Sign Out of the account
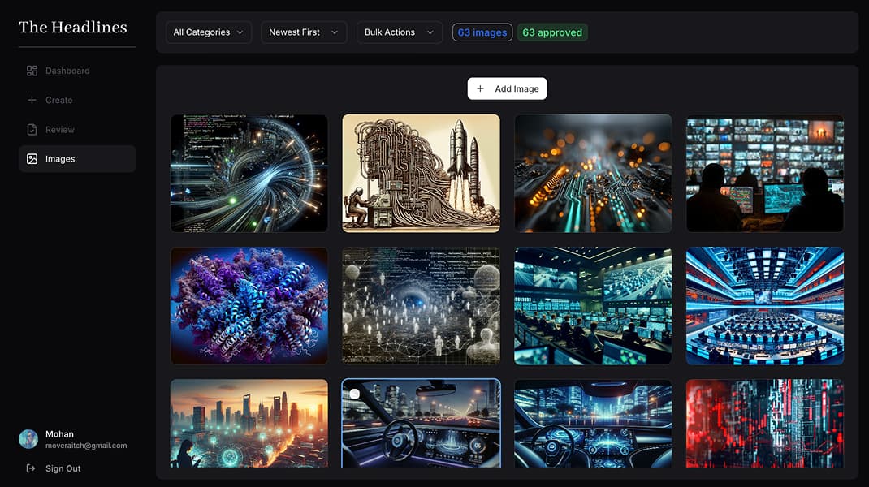Viewport: 869px width, 487px height. click(63, 468)
